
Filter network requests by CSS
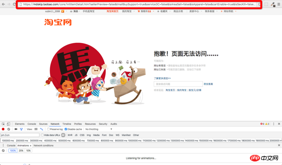[x=82, y=135]
